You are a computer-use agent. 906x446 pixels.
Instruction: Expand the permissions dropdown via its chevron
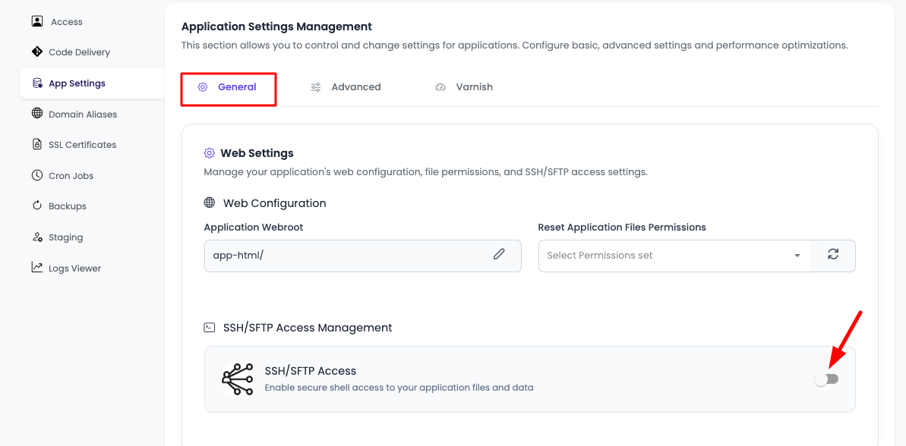(797, 256)
